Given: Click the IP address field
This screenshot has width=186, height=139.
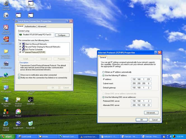Looking at the screenshot, I should coord(141,79).
